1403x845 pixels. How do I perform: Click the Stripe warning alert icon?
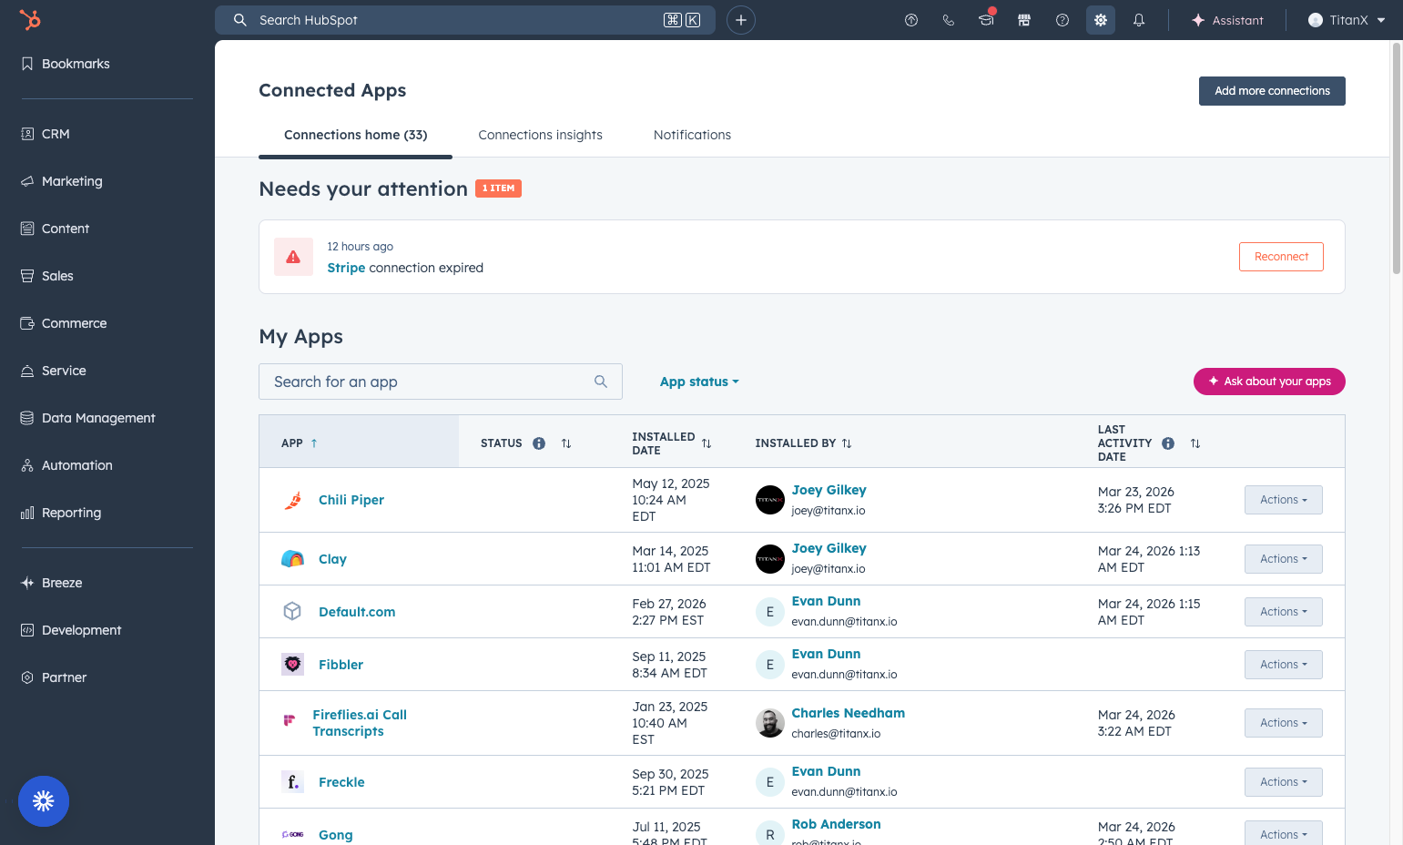[x=293, y=257]
